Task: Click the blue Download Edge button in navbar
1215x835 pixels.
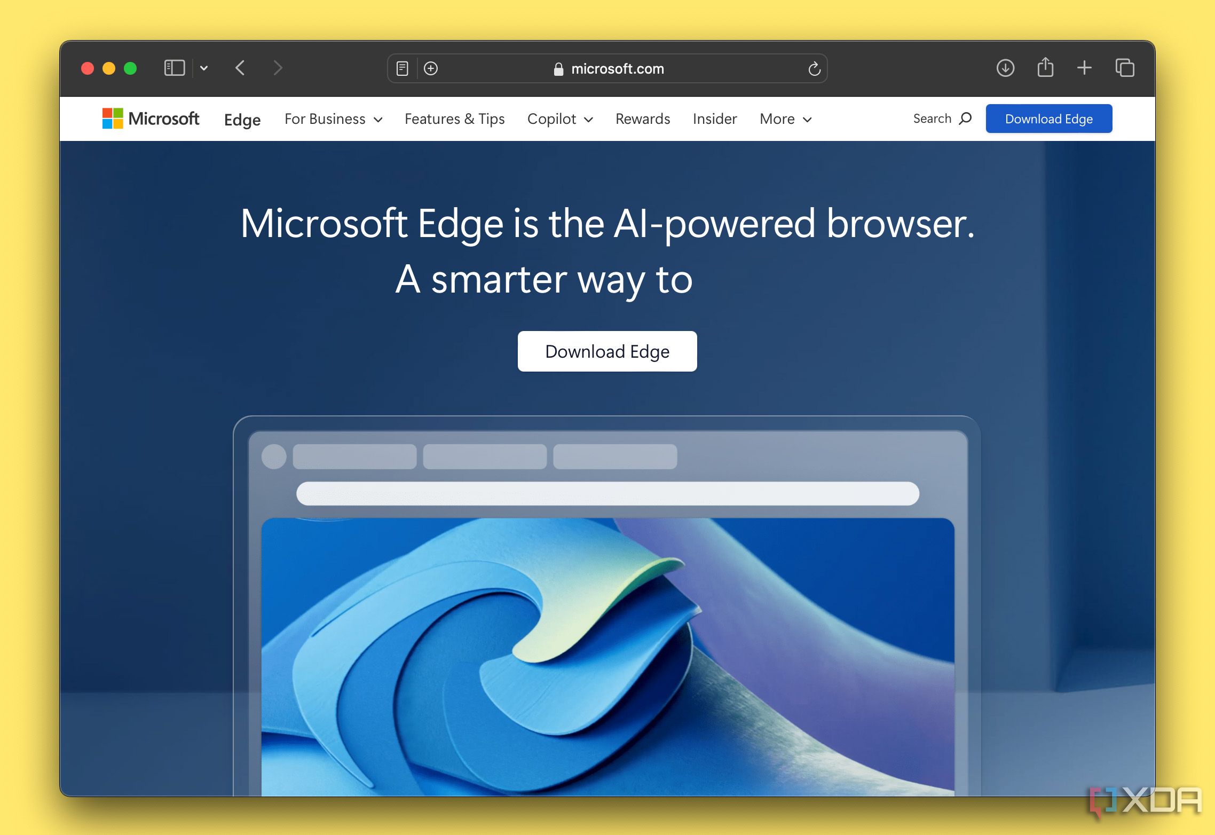Action: tap(1050, 119)
